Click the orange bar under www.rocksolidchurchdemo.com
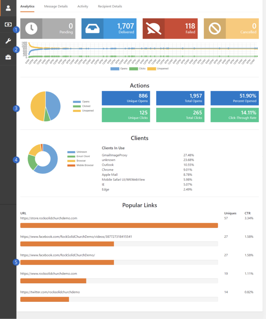The image size is (266, 319). [53, 281]
